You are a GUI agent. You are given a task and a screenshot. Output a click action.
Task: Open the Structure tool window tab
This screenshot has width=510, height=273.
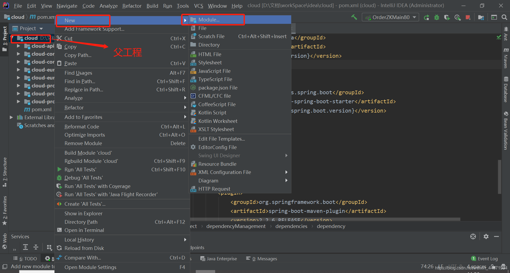click(5, 172)
